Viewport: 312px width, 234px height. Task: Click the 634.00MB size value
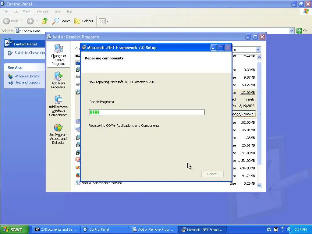(247, 168)
